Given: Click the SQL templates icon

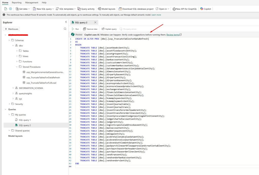Looking at the screenshot, I should (57, 9).
